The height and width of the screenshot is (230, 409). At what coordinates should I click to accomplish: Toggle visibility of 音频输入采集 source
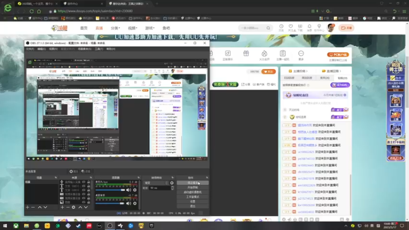click(84, 182)
